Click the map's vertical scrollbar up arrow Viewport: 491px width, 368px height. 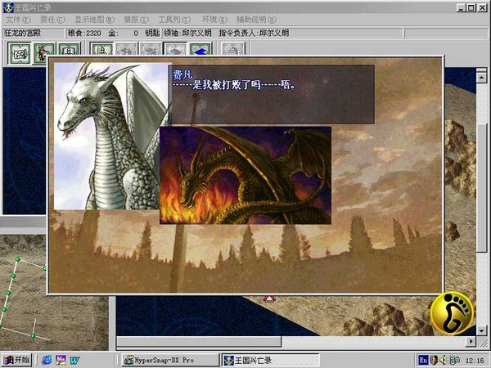(482, 77)
